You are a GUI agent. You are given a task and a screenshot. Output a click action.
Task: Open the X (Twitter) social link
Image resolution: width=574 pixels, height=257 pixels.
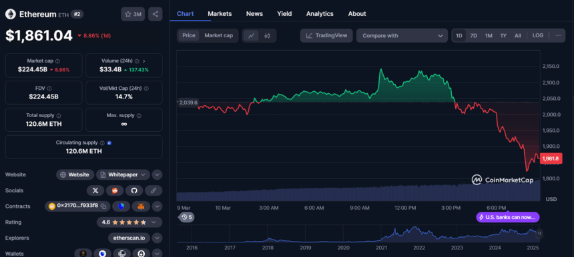click(95, 190)
